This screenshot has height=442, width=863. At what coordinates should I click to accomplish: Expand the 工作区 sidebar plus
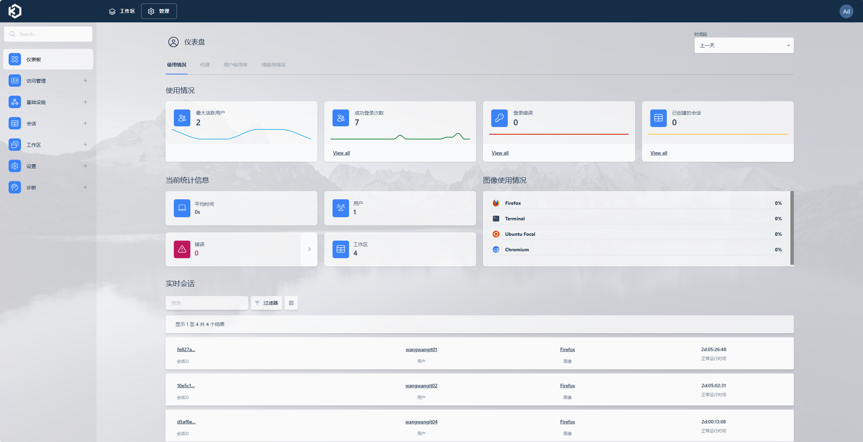click(85, 145)
